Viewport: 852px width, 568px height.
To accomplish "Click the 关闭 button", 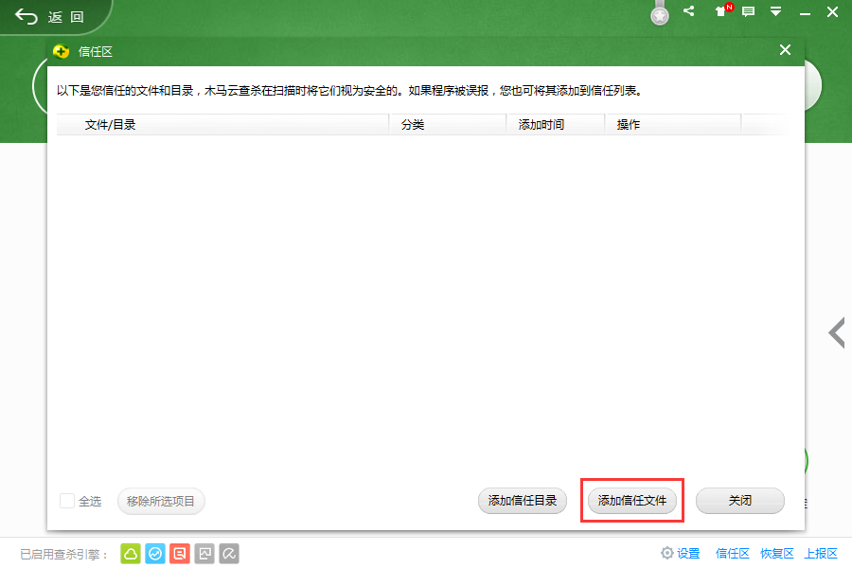I will tap(740, 501).
